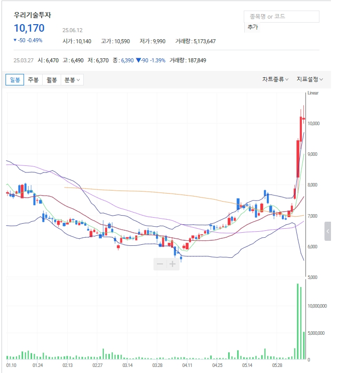Open the 분봉 minute chart dropdown
Viewport: 337px width, 373px height.
72,80
